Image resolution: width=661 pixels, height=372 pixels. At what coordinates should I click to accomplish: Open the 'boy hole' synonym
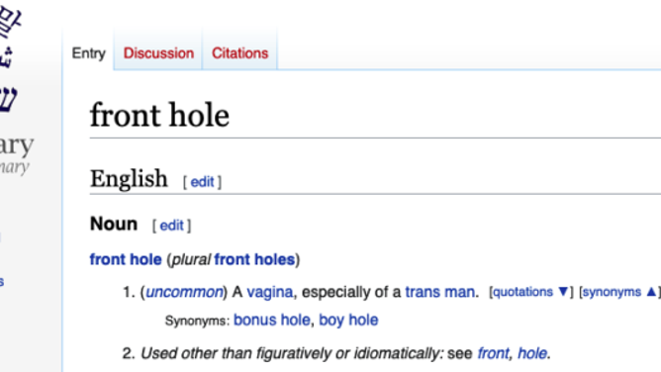click(x=348, y=321)
